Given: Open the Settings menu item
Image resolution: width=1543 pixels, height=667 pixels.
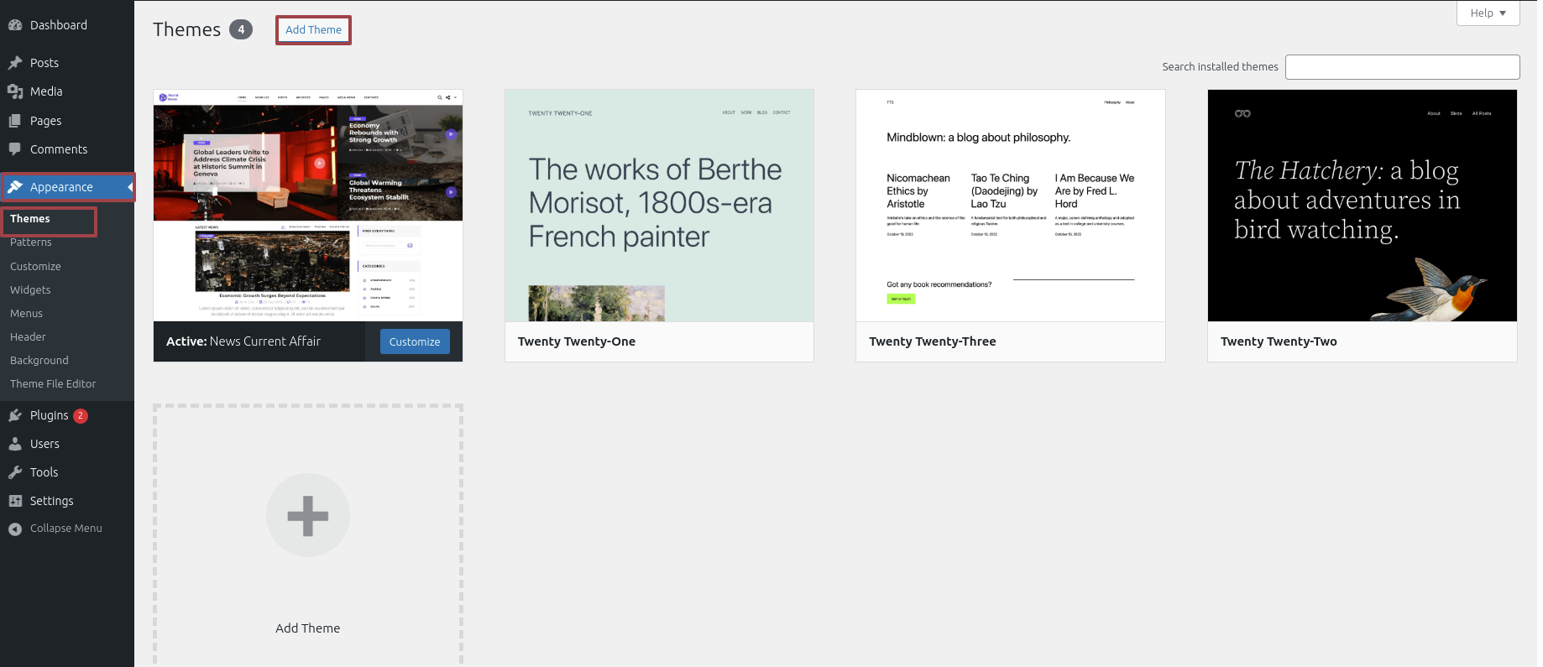Looking at the screenshot, I should point(67,501).
